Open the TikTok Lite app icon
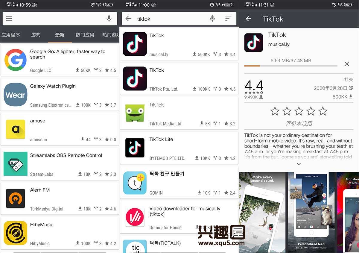Image resolution: width=359 pixels, height=253 pixels. (x=135, y=148)
